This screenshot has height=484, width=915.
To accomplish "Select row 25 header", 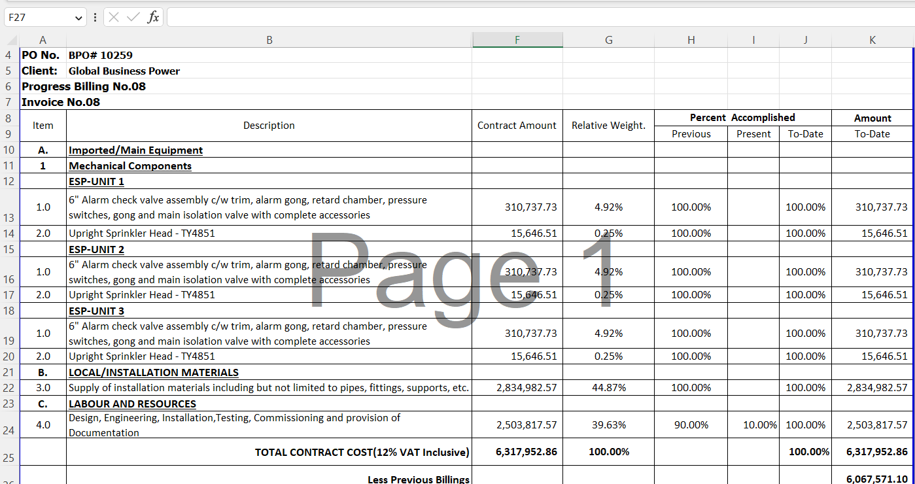I will click(10, 452).
